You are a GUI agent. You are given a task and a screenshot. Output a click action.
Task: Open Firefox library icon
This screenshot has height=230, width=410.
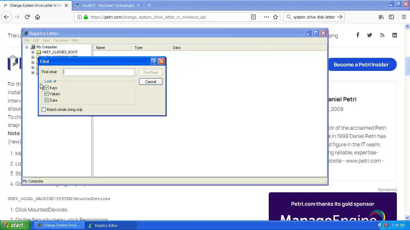click(381, 17)
